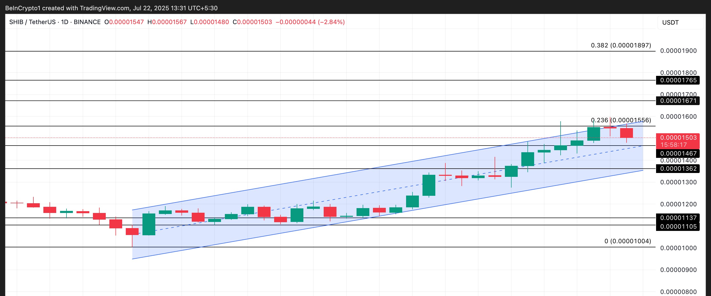The image size is (711, 296).
Task: Click the SHIB / TetherUS symbol title
Action: (x=32, y=22)
